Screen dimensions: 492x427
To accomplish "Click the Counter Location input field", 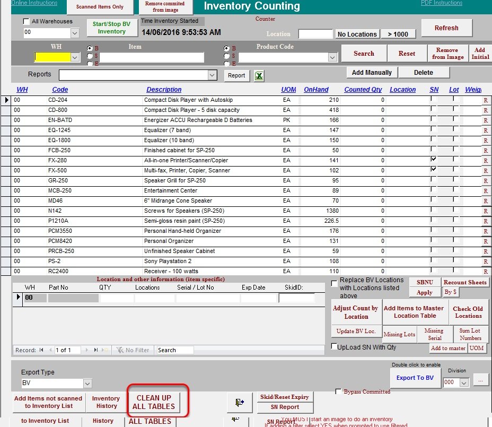I will pos(315,34).
